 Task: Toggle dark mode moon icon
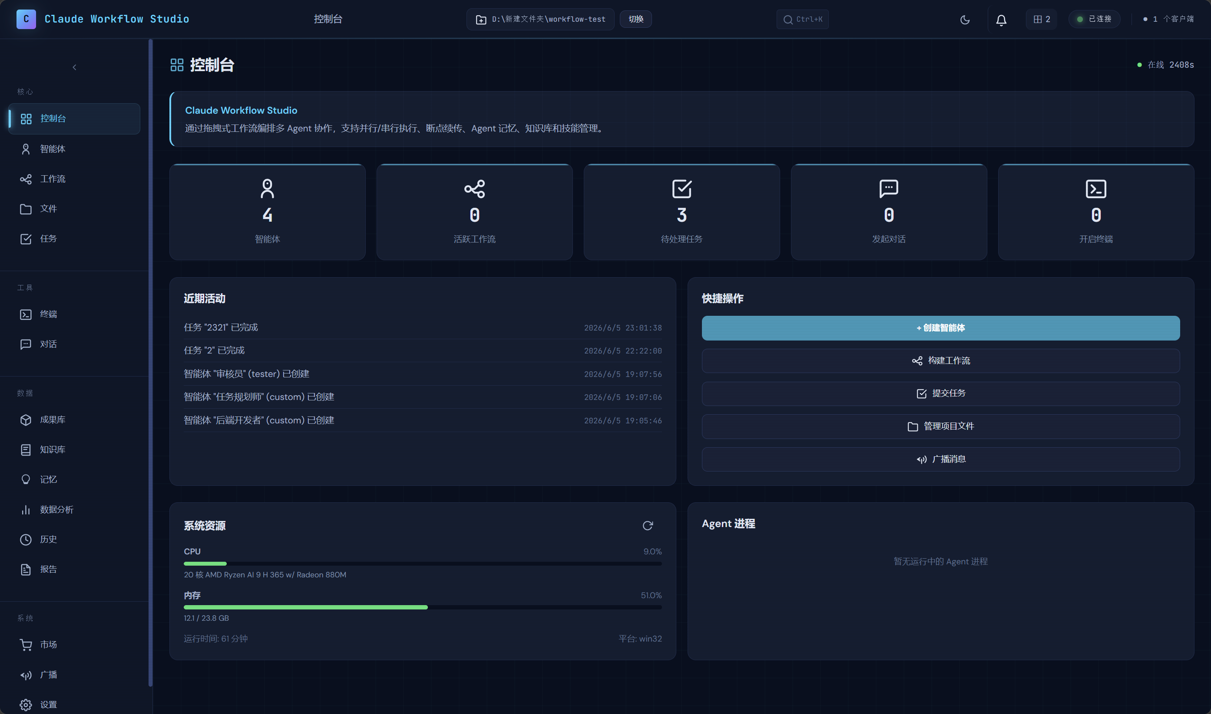point(965,20)
